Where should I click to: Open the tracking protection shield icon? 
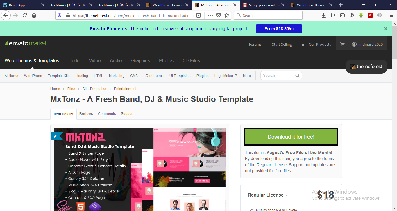pyautogui.click(x=60, y=16)
